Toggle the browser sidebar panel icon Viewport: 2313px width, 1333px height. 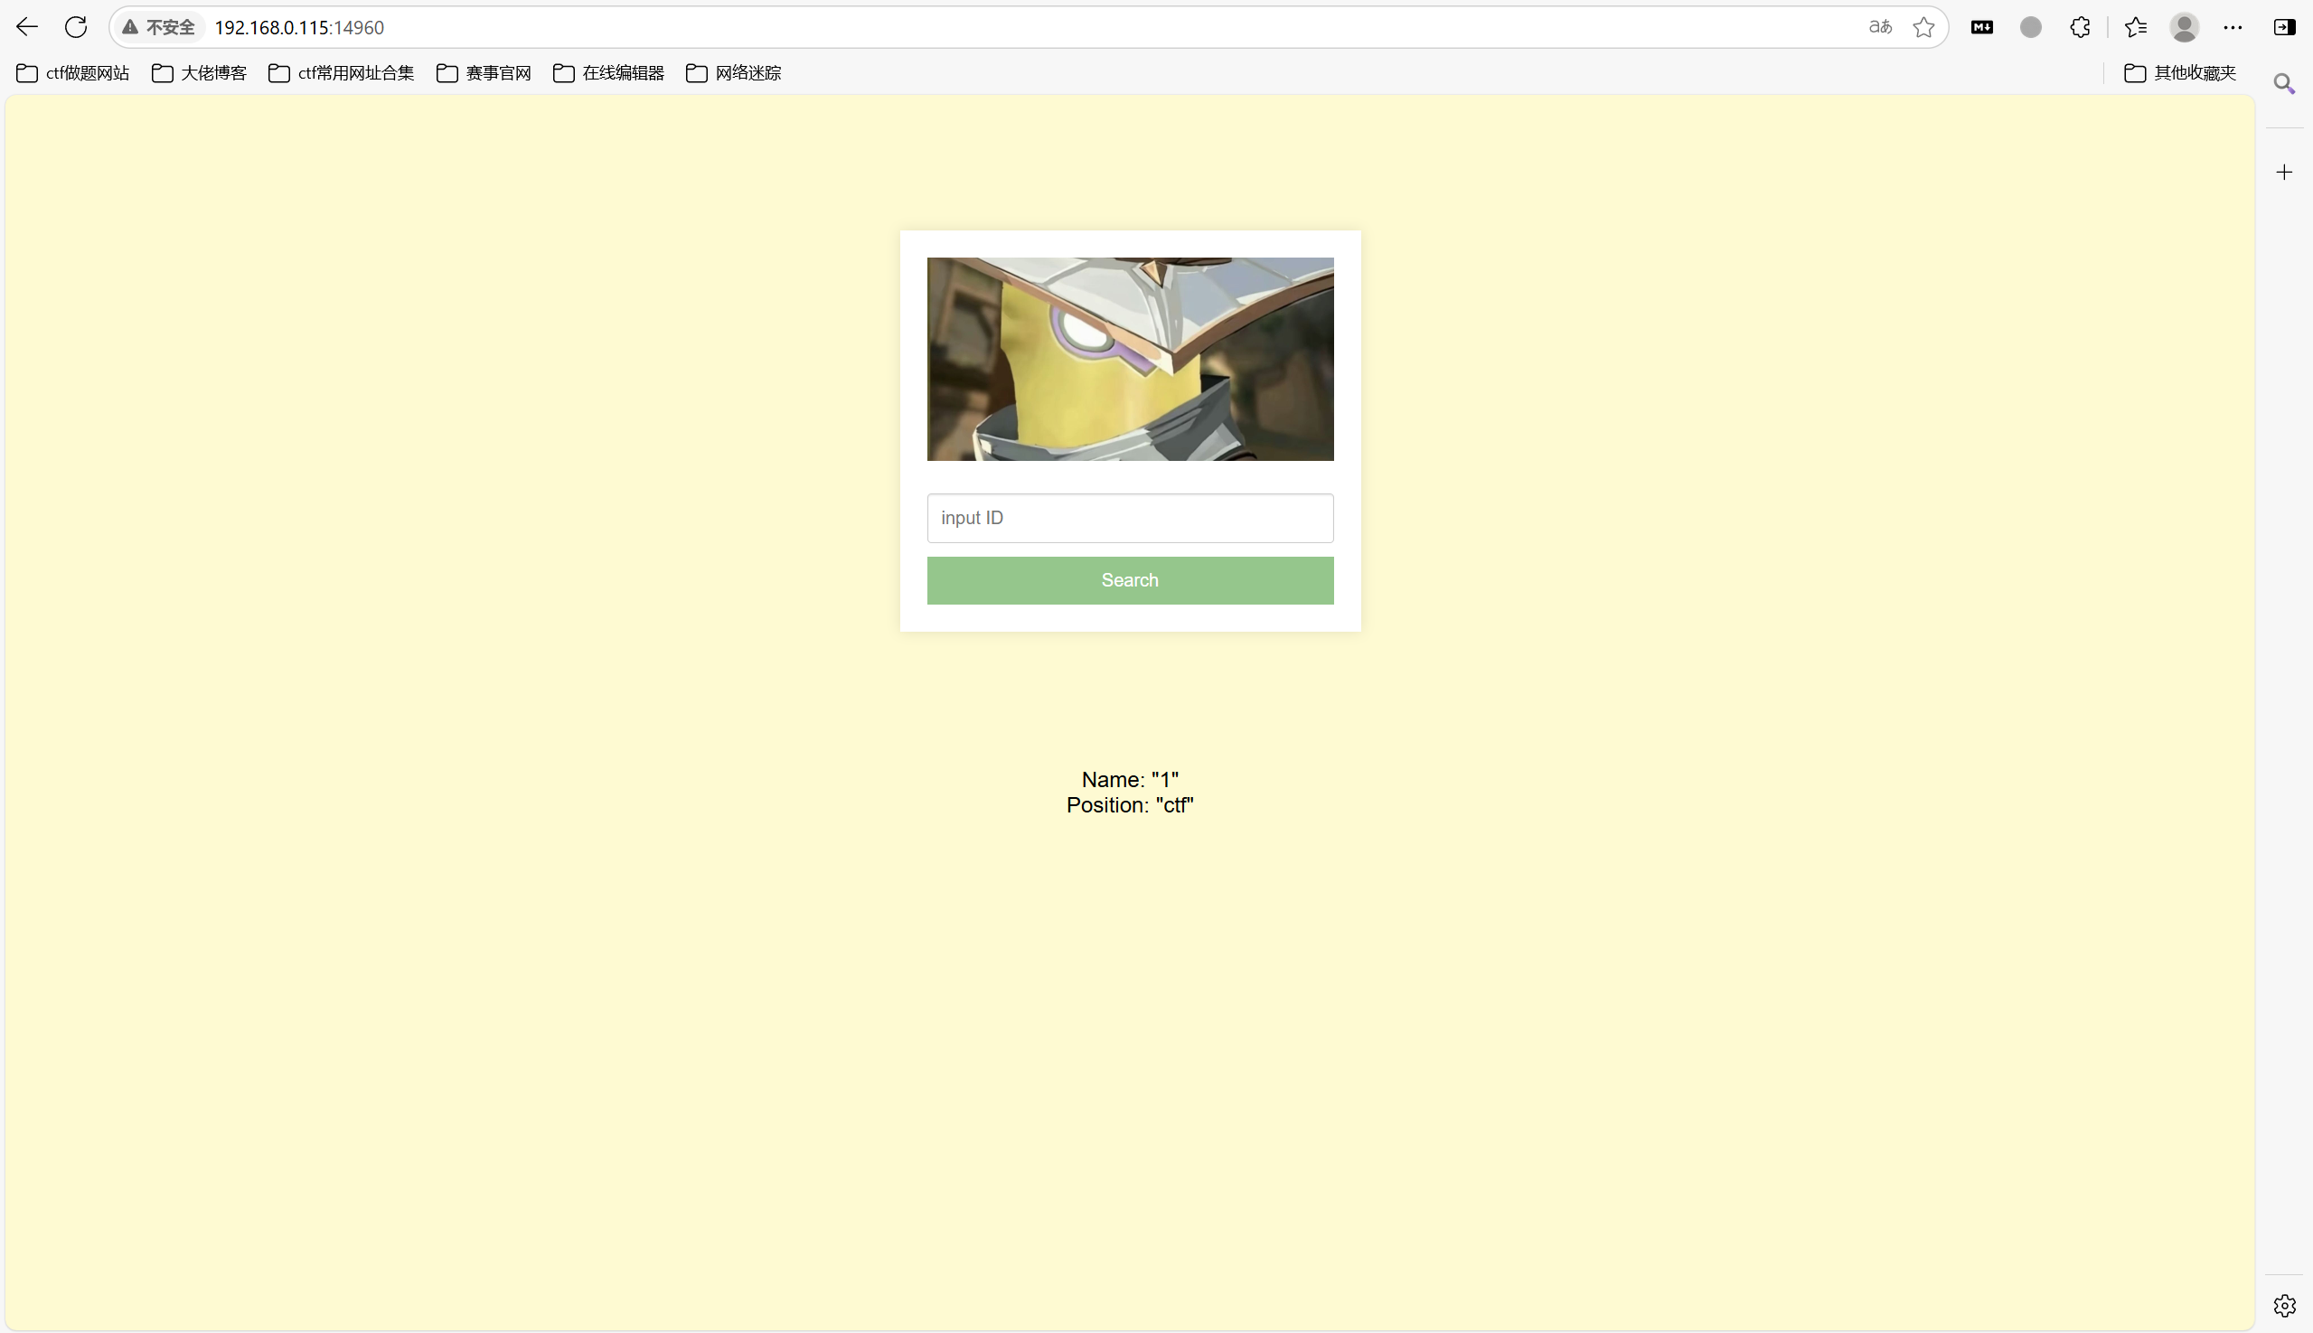2285,27
